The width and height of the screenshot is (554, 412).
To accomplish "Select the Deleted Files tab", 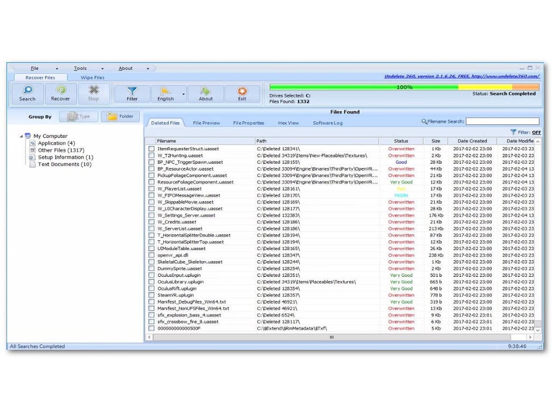I will (166, 123).
